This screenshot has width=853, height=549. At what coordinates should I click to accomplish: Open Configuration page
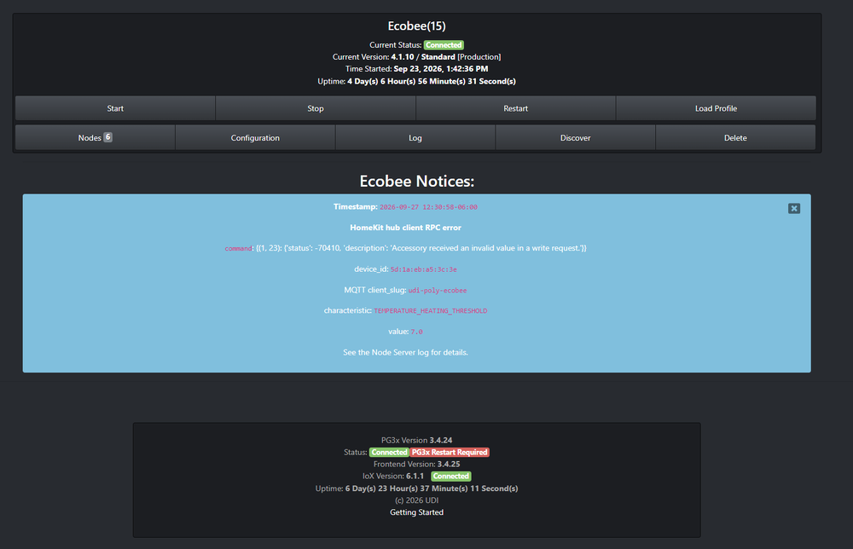click(255, 137)
